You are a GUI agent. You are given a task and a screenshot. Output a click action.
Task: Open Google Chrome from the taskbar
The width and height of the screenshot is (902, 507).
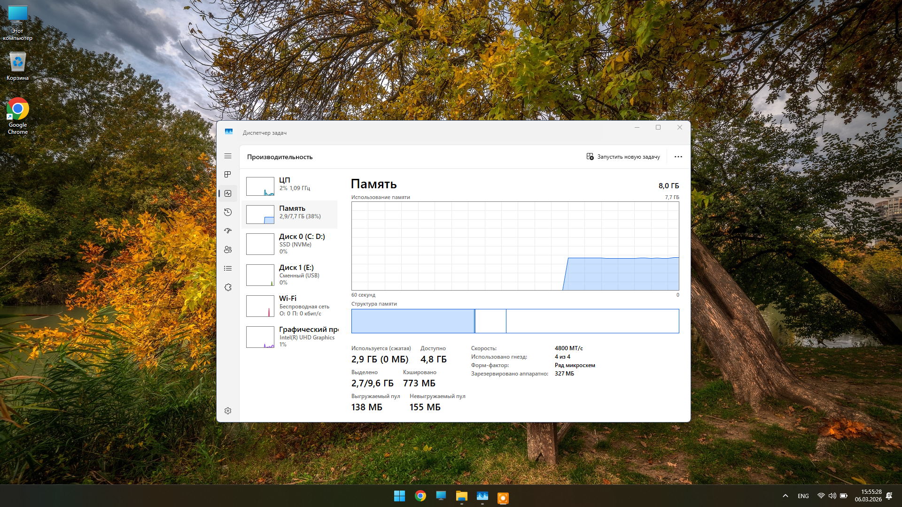click(x=420, y=496)
